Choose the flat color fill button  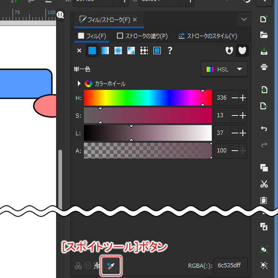(92, 51)
